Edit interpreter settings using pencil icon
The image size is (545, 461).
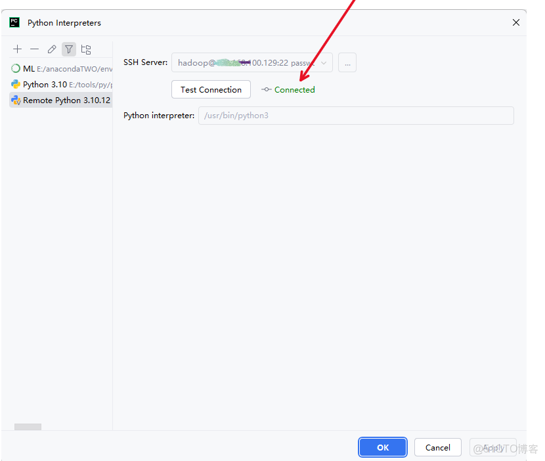tap(52, 49)
